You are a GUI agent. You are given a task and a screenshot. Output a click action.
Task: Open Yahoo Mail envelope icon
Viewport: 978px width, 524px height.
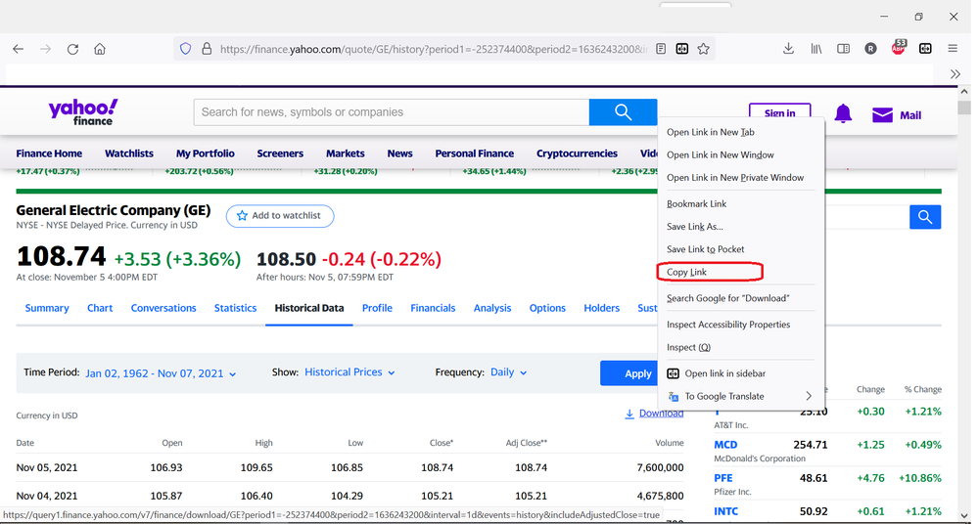coord(882,115)
